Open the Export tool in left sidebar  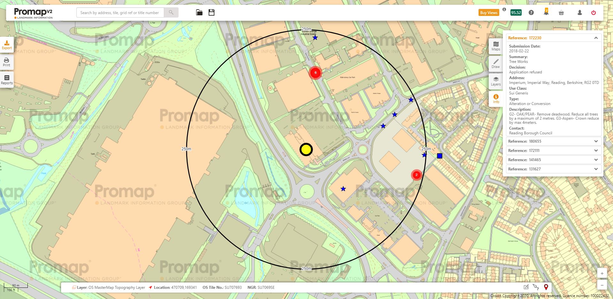(x=7, y=45)
